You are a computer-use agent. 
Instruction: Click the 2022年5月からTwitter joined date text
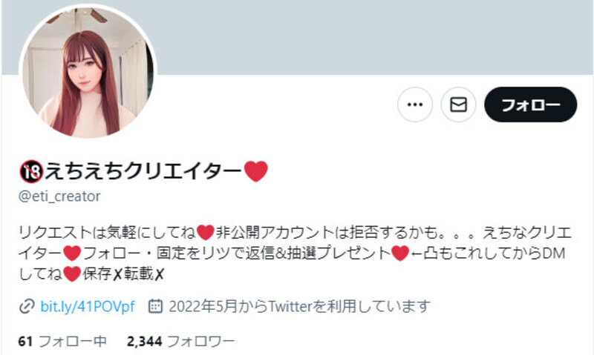pyautogui.click(x=300, y=306)
